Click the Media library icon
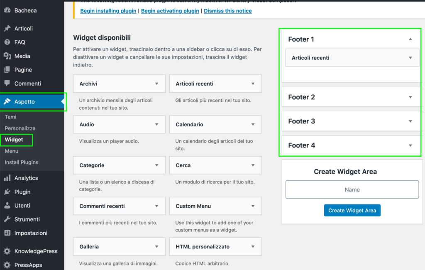425x270 pixels. tap(7, 56)
